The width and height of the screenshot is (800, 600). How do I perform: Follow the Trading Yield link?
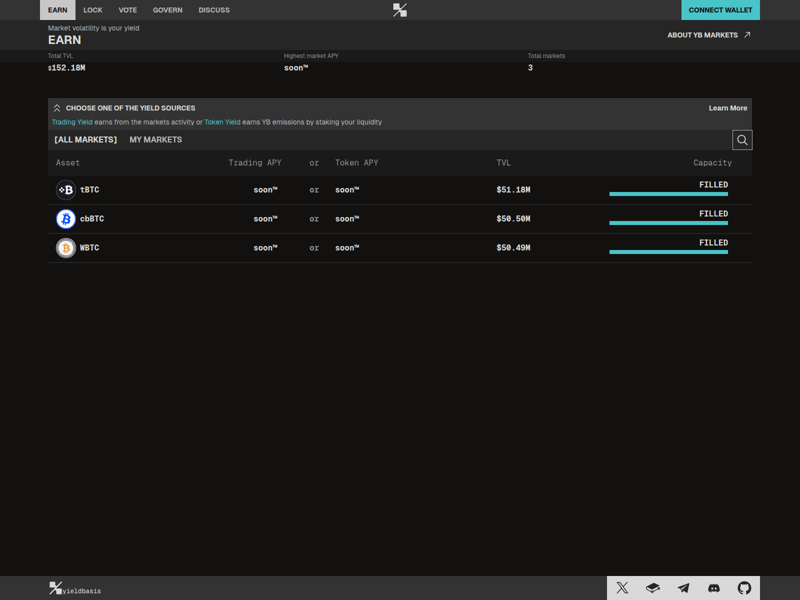pos(72,122)
